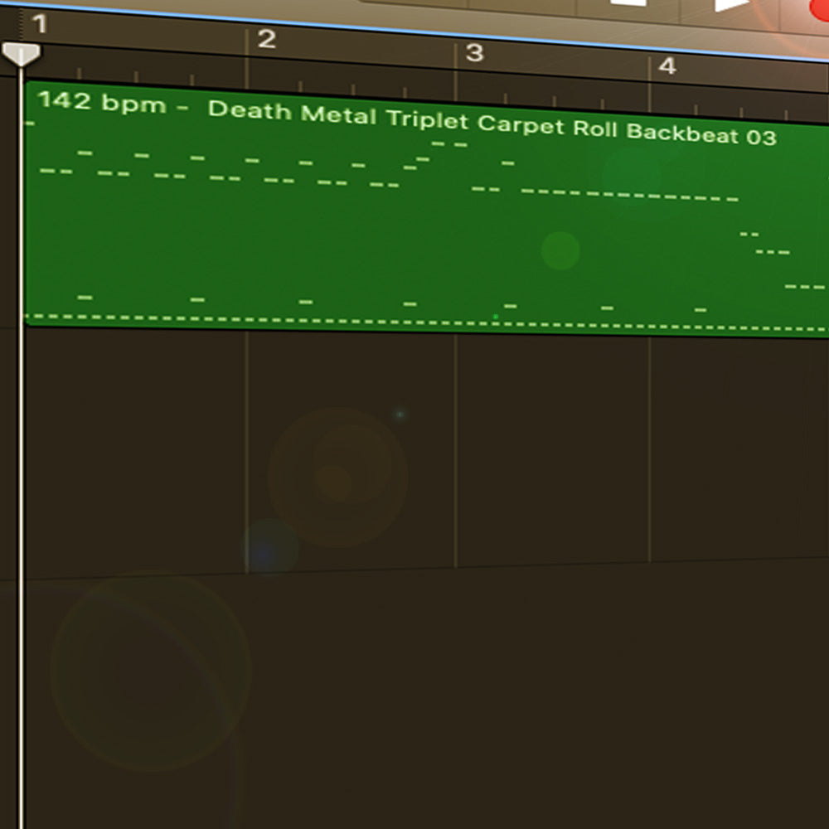Click empty track lane below region in bar 2
829x829 pixels.
pyautogui.click(x=351, y=449)
